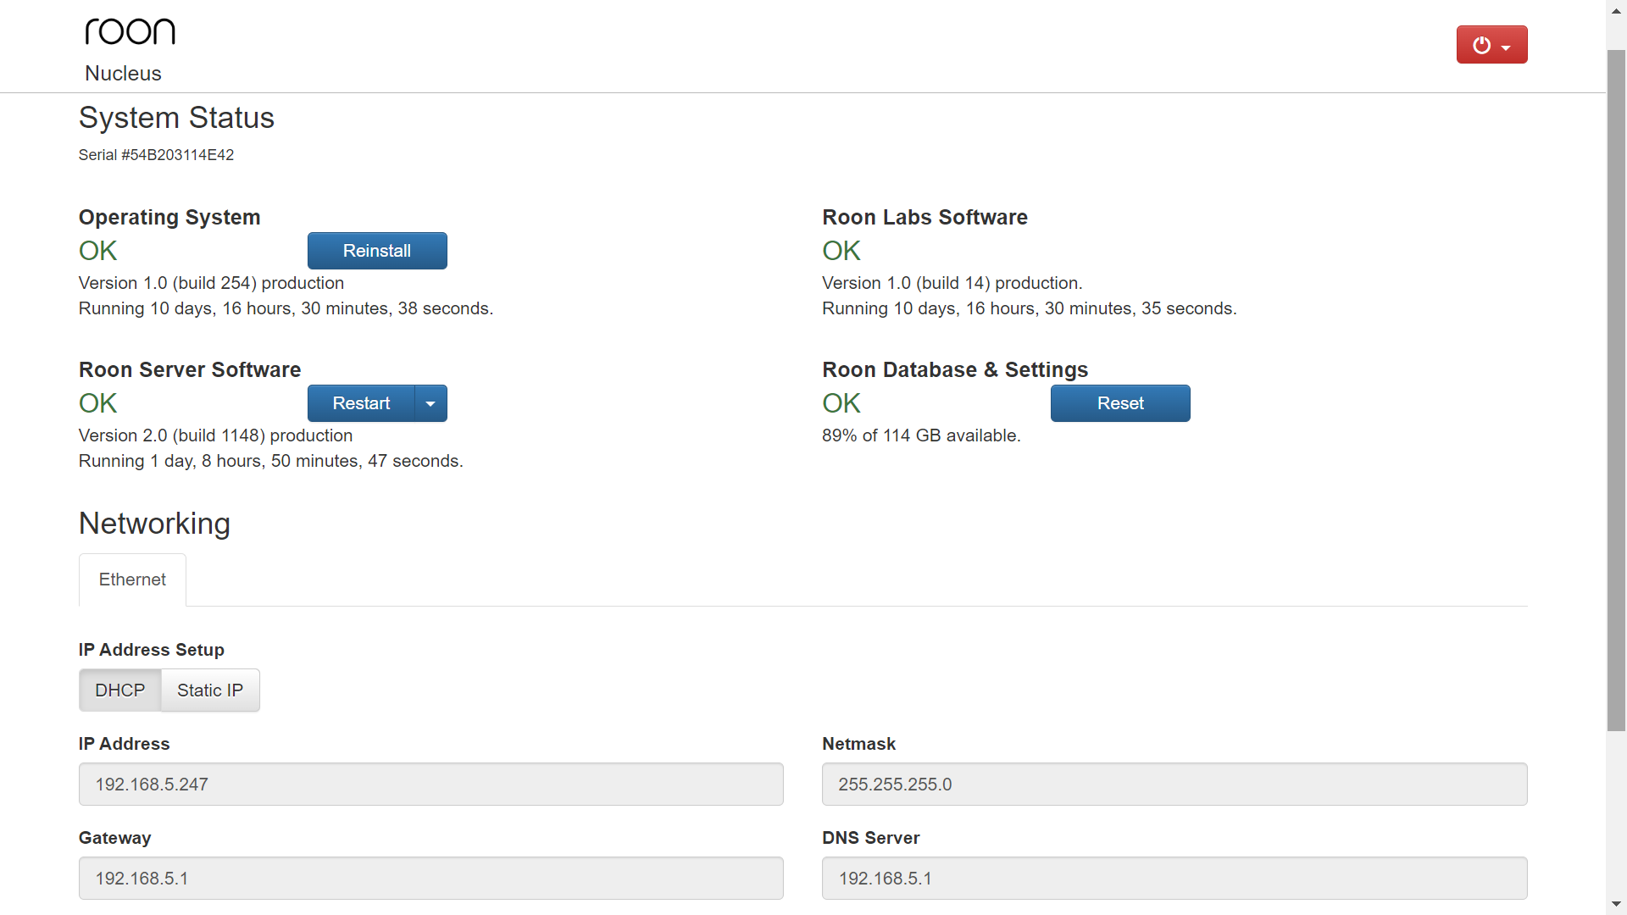The width and height of the screenshot is (1627, 915).
Task: Open the red power menu button
Action: (1491, 45)
